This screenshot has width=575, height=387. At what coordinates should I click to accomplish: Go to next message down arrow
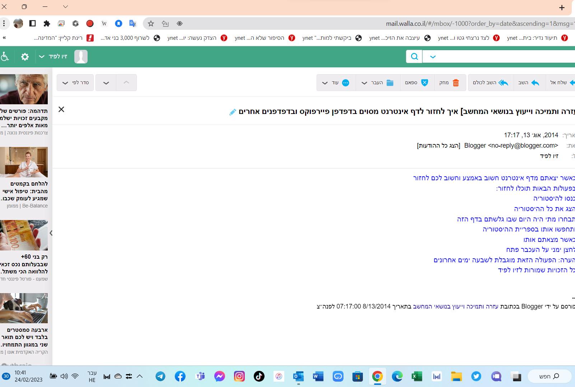tap(106, 83)
